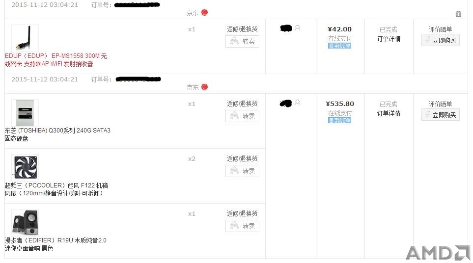The image size is (473, 263).
Task: Click 转卖 button for the EDUP adapter
Action: 242,41
